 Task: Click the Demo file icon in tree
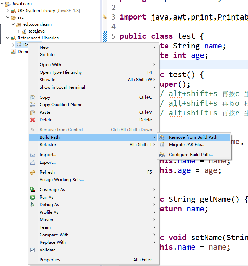click(x=13, y=52)
